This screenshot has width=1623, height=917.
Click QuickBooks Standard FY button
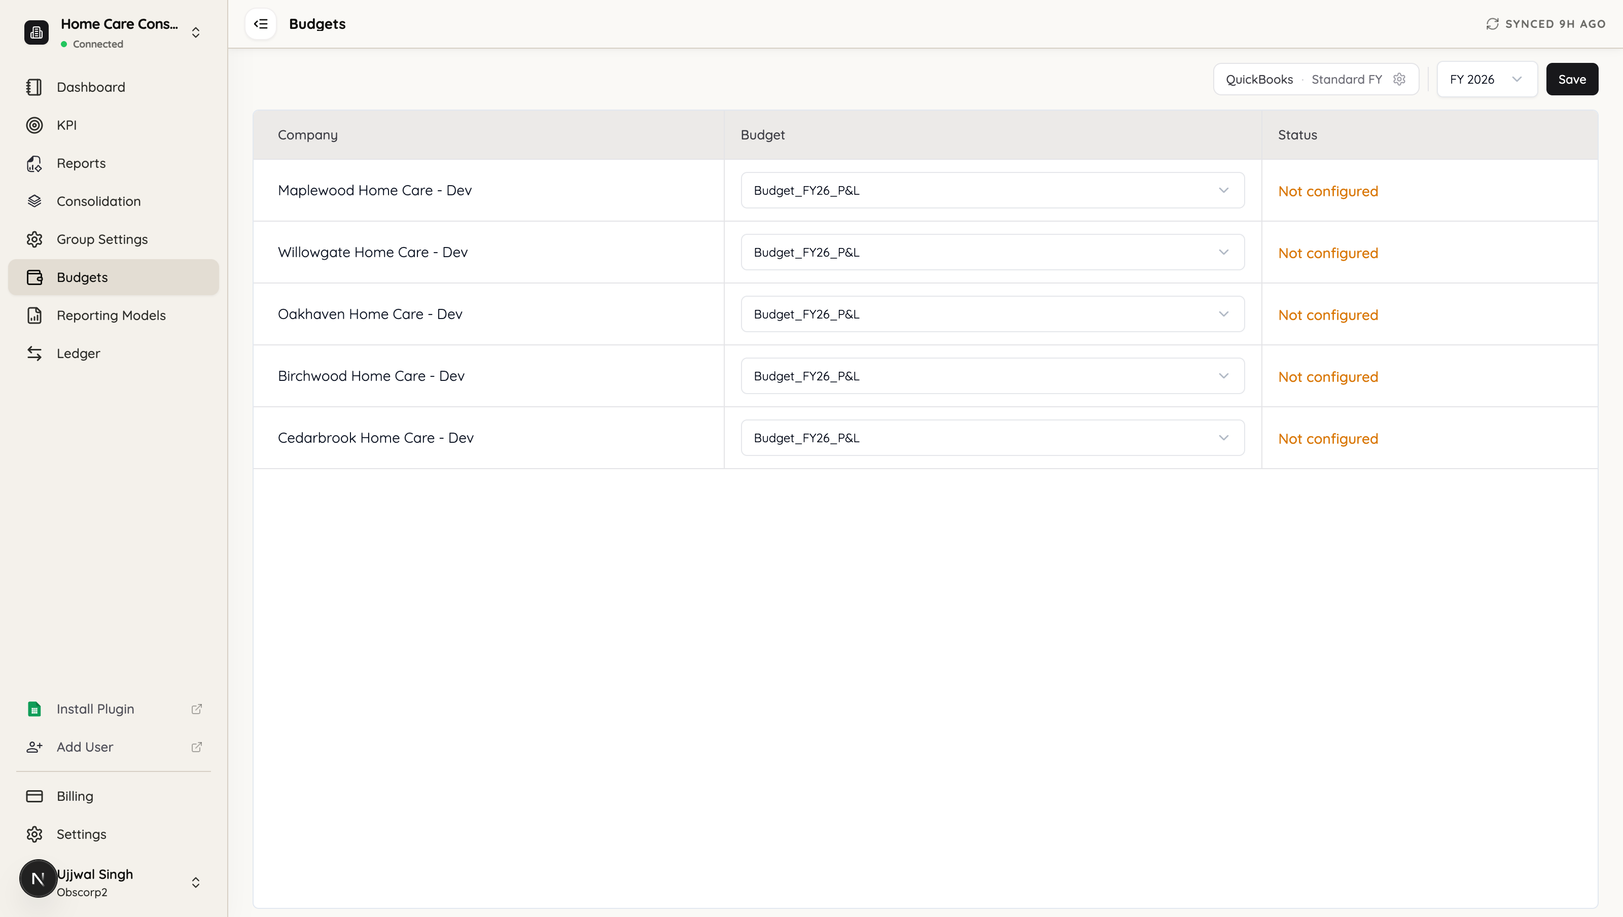tap(1316, 80)
